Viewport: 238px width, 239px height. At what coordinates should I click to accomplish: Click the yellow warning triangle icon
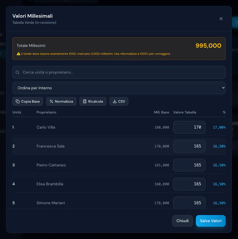(x=18, y=54)
